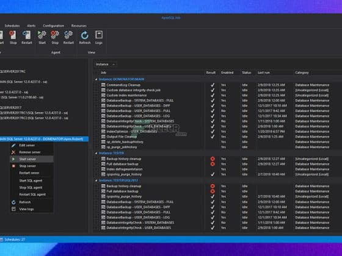
Task: Choose Edit server in the context menu
Action: (x=32, y=145)
